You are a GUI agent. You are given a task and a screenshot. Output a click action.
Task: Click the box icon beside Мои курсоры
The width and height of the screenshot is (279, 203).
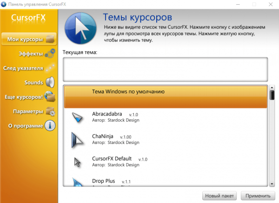click(x=50, y=39)
